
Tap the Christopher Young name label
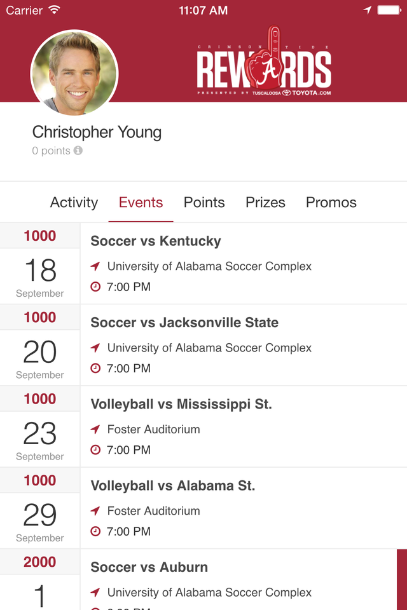[97, 132]
